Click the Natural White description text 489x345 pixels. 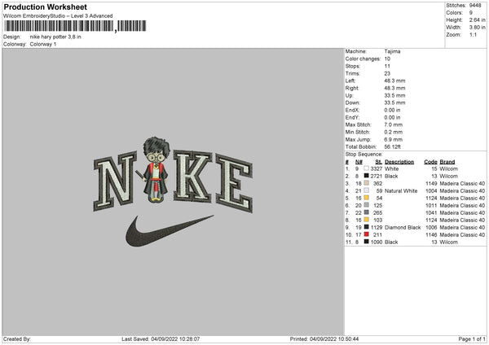pyautogui.click(x=401, y=191)
